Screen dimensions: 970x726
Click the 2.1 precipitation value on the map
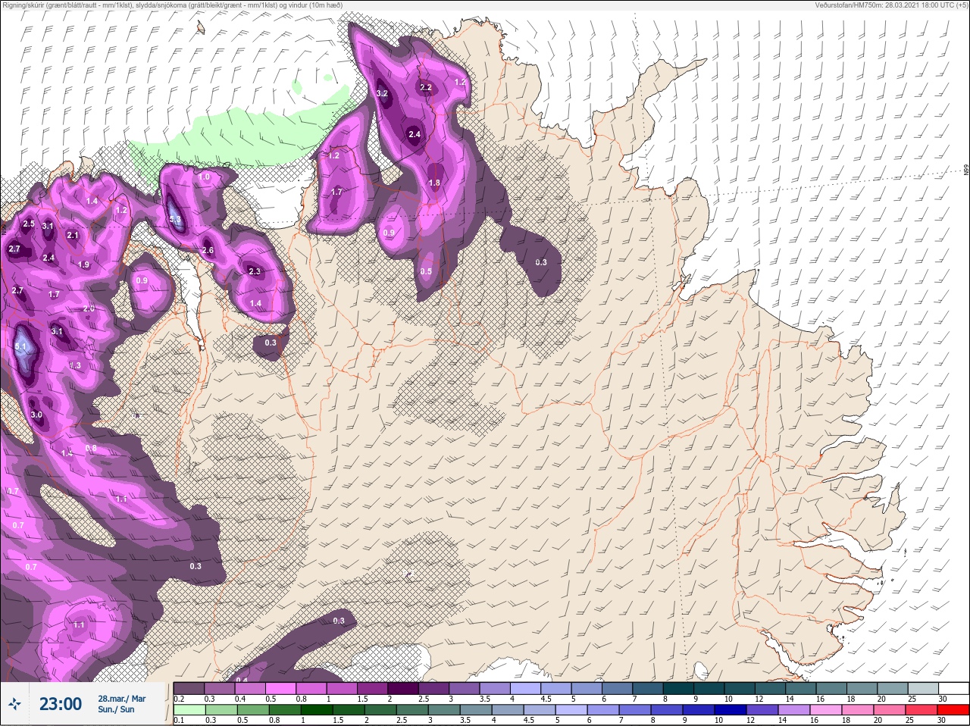[x=73, y=236]
